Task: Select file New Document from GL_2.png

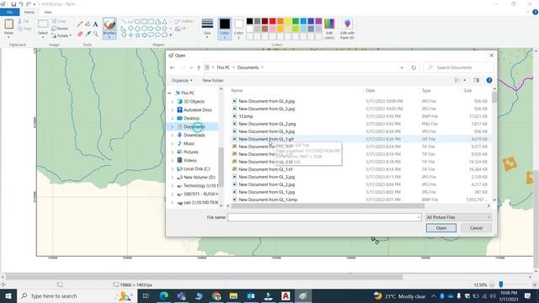Action: pyautogui.click(x=267, y=124)
